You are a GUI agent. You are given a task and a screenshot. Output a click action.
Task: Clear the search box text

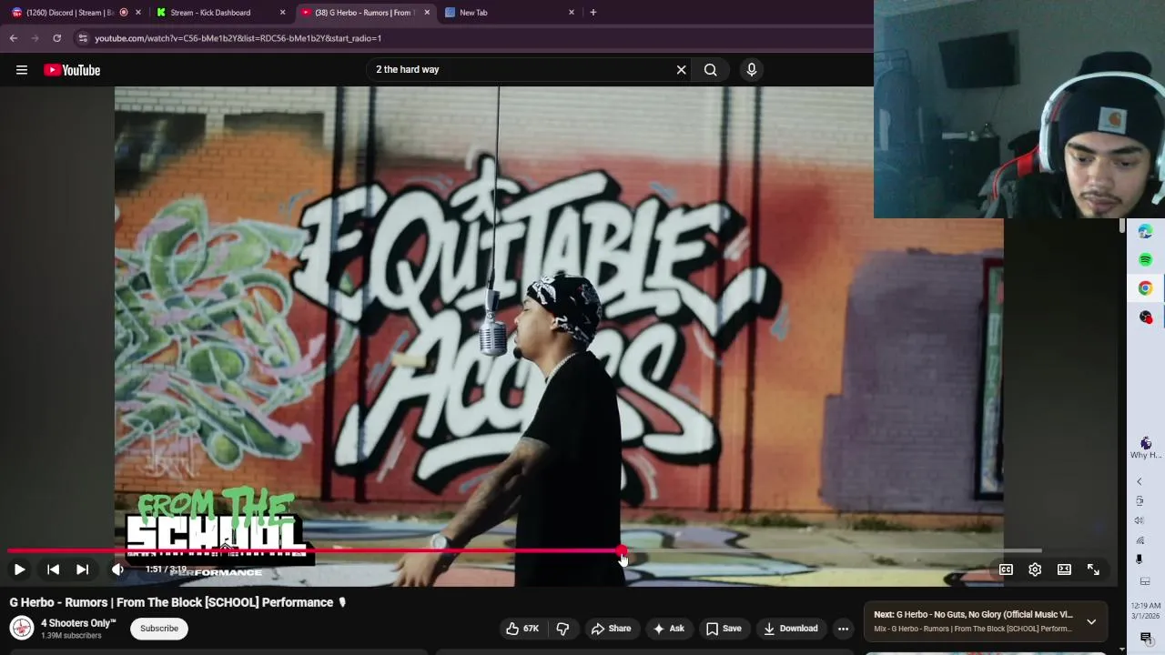point(681,70)
